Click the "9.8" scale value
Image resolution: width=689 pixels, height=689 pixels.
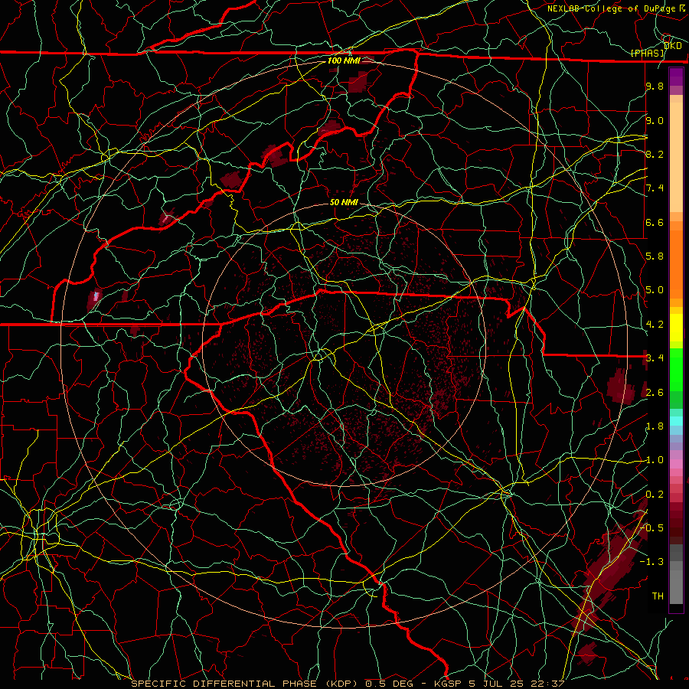(655, 87)
